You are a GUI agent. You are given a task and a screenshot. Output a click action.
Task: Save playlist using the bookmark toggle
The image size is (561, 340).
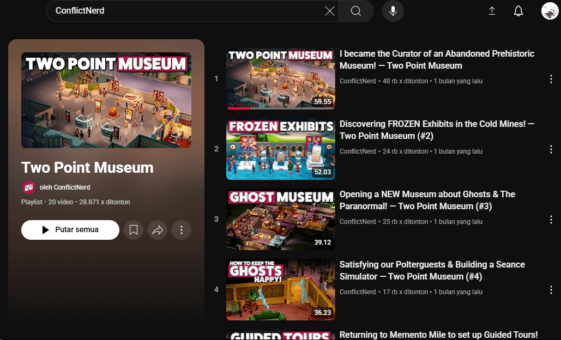(x=134, y=230)
